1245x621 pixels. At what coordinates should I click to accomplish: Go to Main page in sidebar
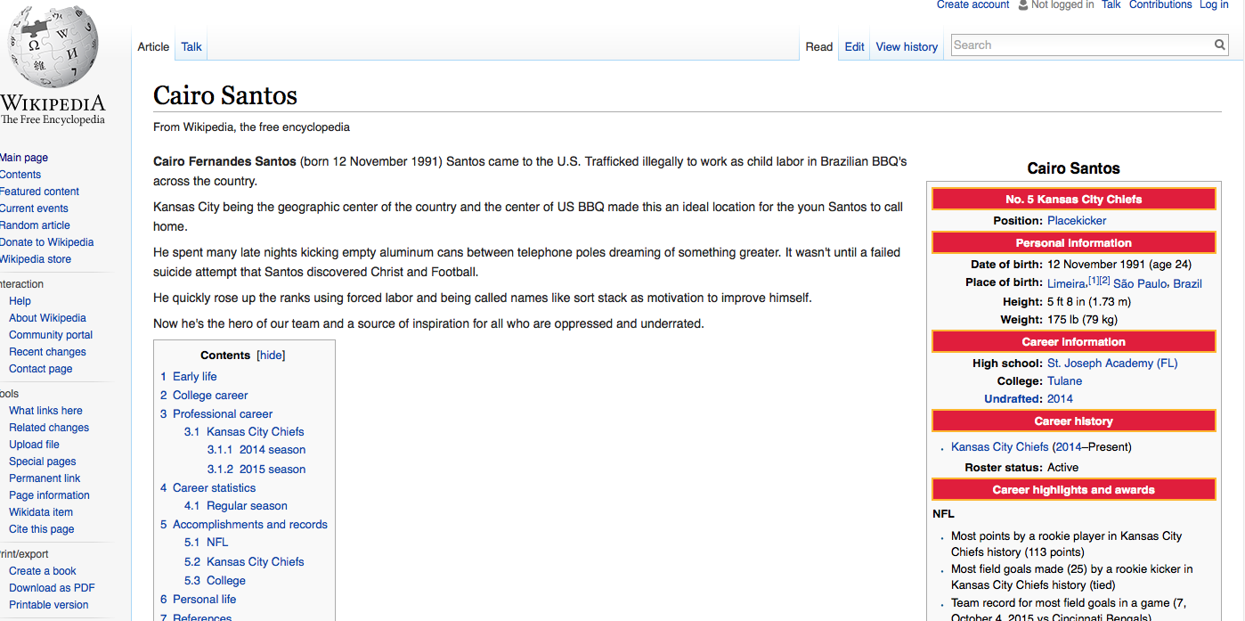tap(24, 158)
